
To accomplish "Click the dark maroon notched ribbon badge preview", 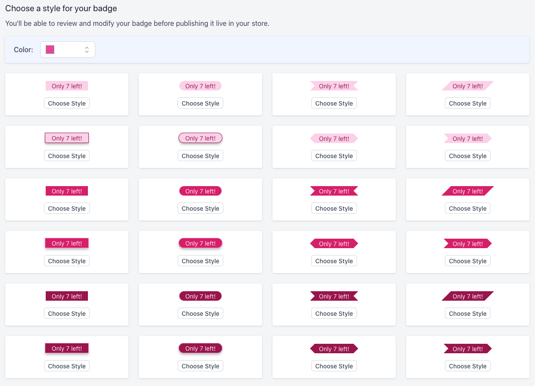I will (x=334, y=296).
